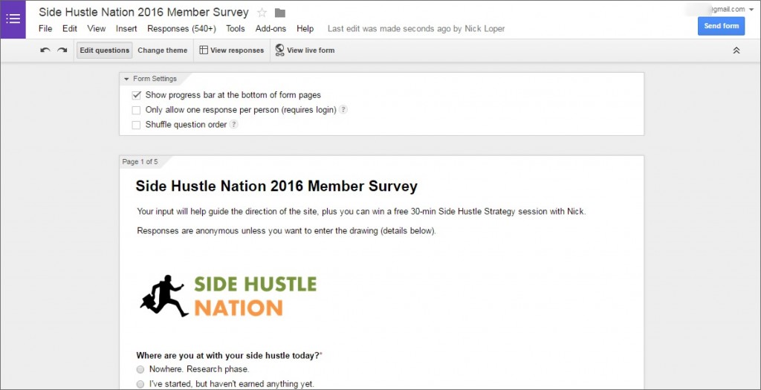This screenshot has width=761, height=390.
Task: Enable only one response per person
Action: pyautogui.click(x=137, y=110)
